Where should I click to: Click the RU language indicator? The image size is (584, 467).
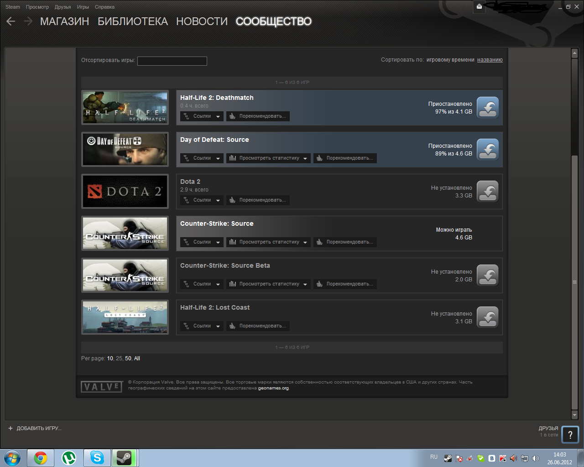pos(434,457)
